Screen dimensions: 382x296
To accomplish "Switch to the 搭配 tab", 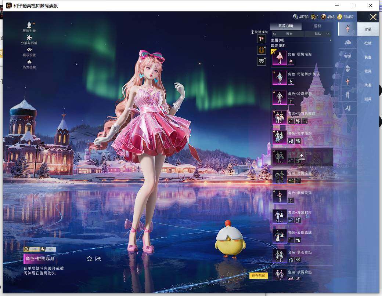I will coord(317,26).
